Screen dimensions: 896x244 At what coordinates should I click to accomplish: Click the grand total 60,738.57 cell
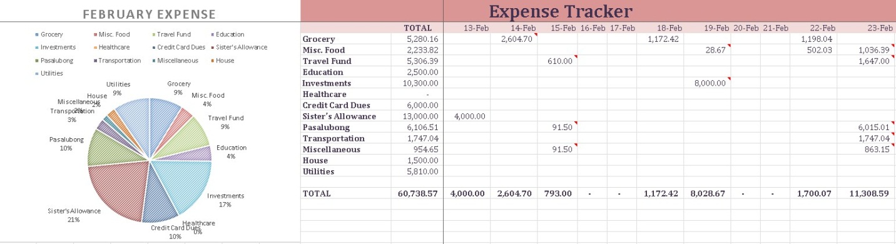pyautogui.click(x=417, y=194)
